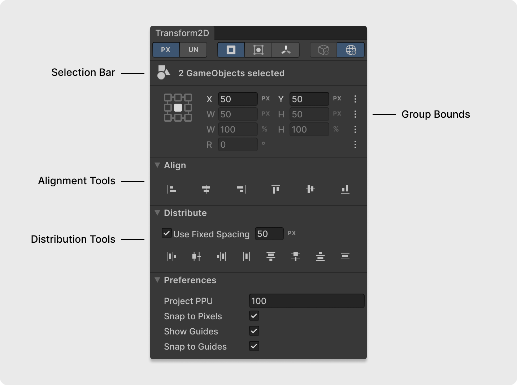Align selected objects to top edge
Viewport: 517px width, 385px height.
tap(276, 189)
